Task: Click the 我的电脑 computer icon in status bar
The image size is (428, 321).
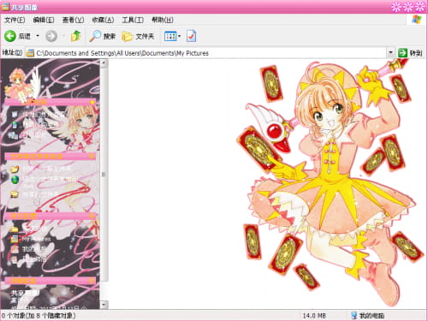Action: (x=354, y=315)
